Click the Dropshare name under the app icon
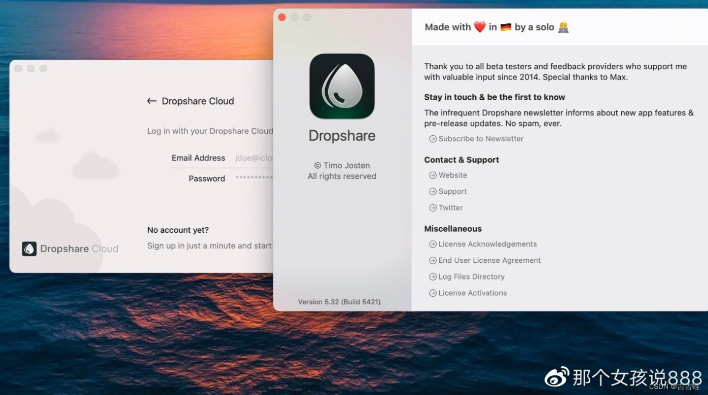708x395 pixels. click(x=342, y=136)
